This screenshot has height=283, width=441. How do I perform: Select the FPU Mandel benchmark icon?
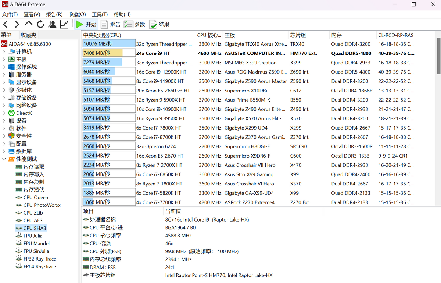(x=19, y=243)
